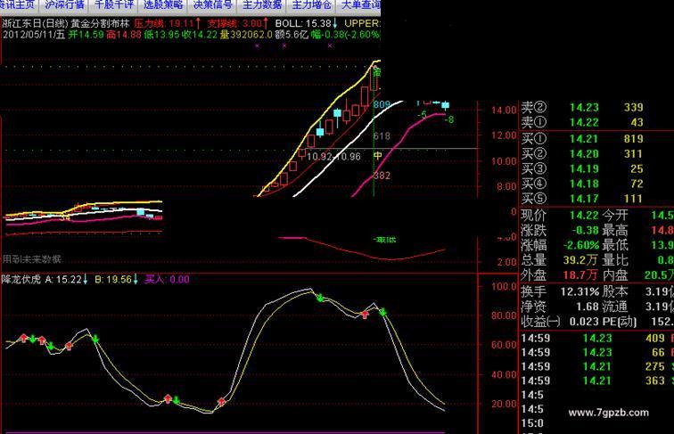The image size is (674, 434).
Task: Select the 买④ 14.18 bid row
Action: tap(582, 184)
